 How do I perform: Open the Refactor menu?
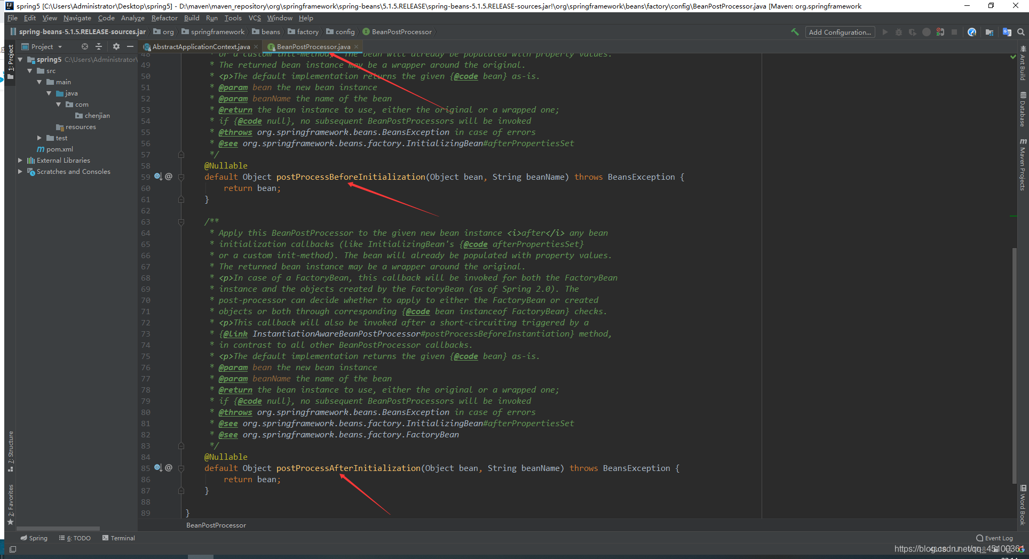(x=164, y=18)
